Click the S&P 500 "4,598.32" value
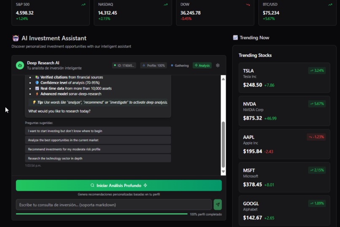The image size is (340, 227). pos(24,13)
